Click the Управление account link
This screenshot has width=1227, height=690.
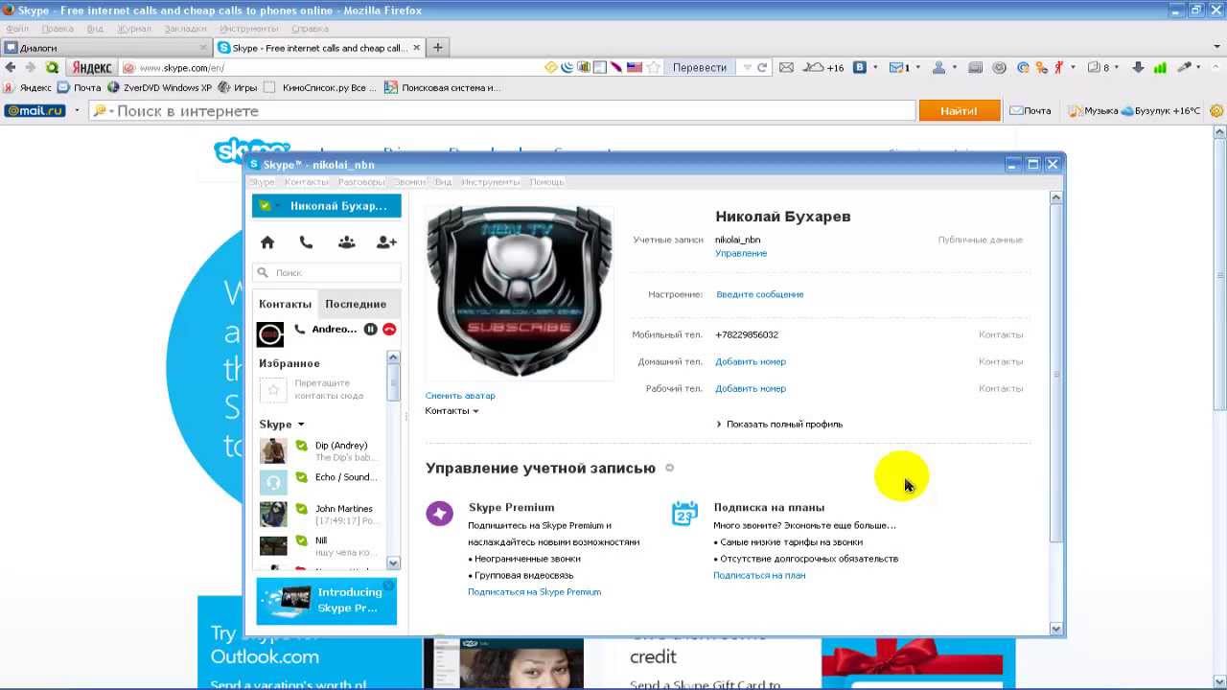741,253
